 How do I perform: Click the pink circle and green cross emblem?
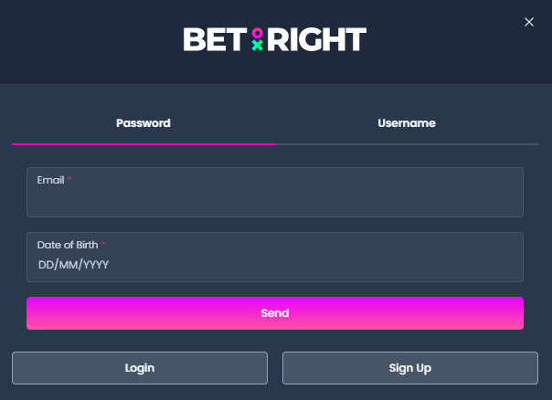[x=258, y=39]
